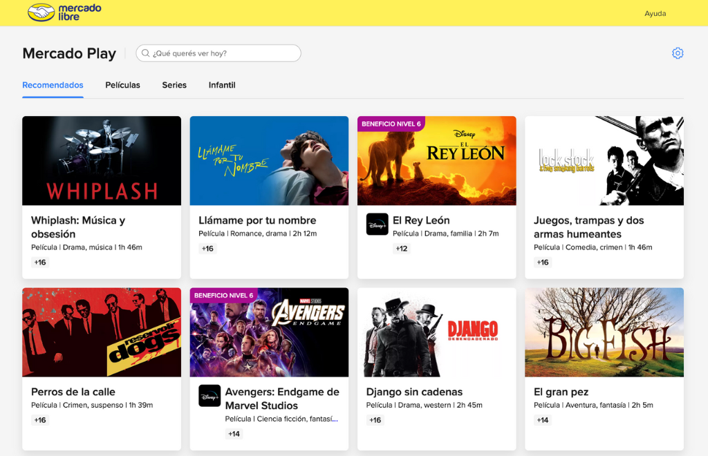The image size is (708, 456).
Task: Click the 'El Rey León' title text
Action: coord(421,220)
